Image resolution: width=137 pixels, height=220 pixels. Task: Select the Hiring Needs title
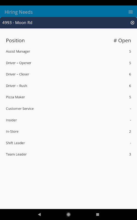19,12
